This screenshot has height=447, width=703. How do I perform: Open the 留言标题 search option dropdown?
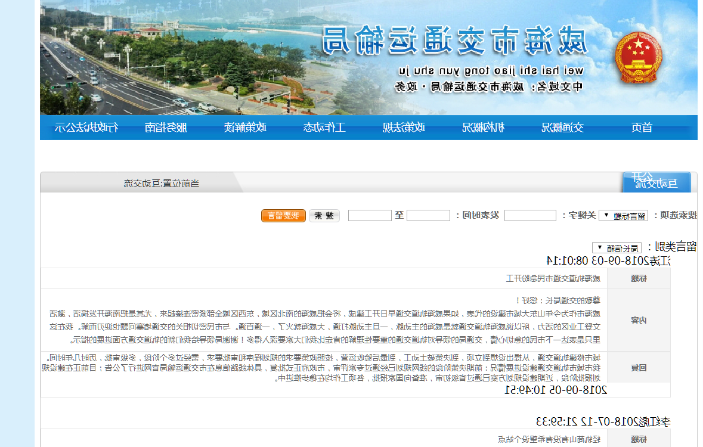[624, 216]
